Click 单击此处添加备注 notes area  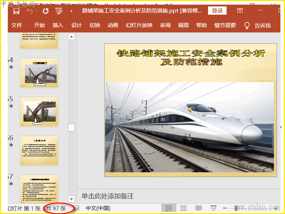click(x=108, y=196)
